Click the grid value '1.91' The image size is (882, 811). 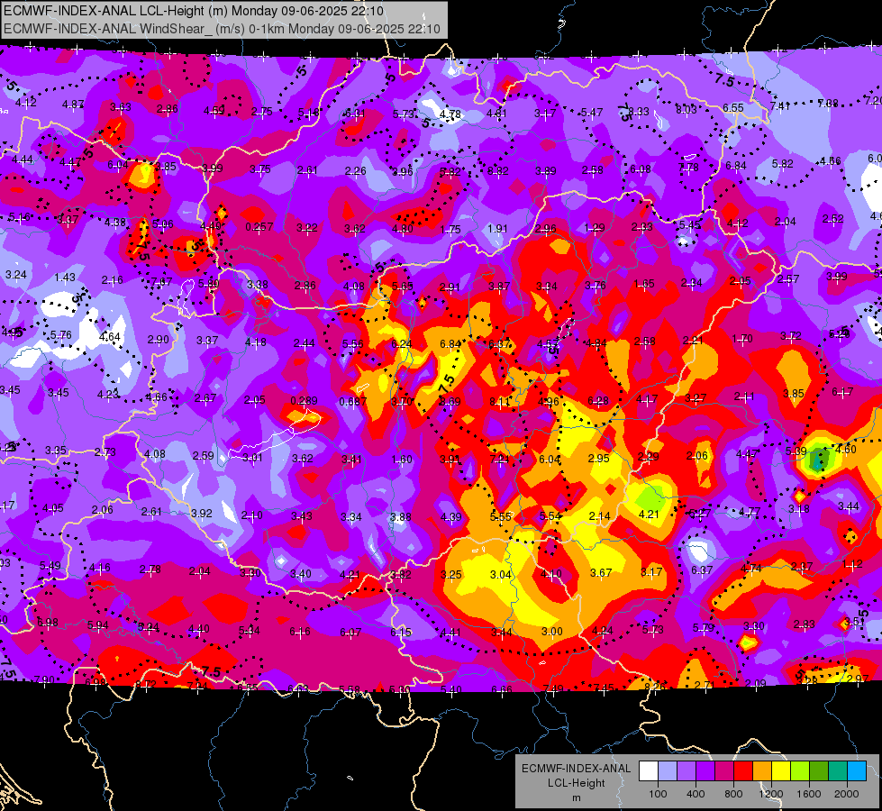497,229
